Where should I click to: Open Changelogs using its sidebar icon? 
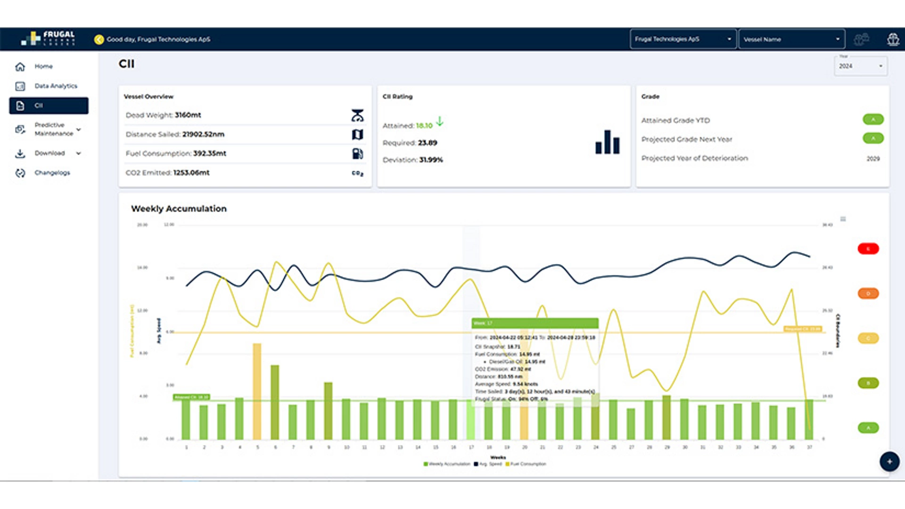pos(20,172)
